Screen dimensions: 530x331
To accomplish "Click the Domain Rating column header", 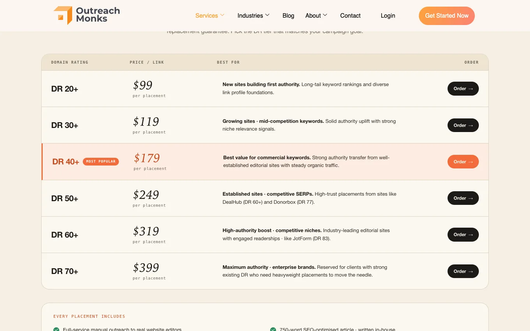I will (x=70, y=63).
